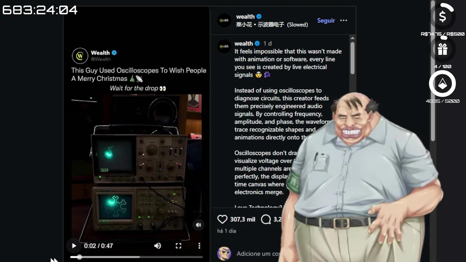Toggle the small overlay sound button on the video
Screen dimensions: 466x262
pos(198,225)
